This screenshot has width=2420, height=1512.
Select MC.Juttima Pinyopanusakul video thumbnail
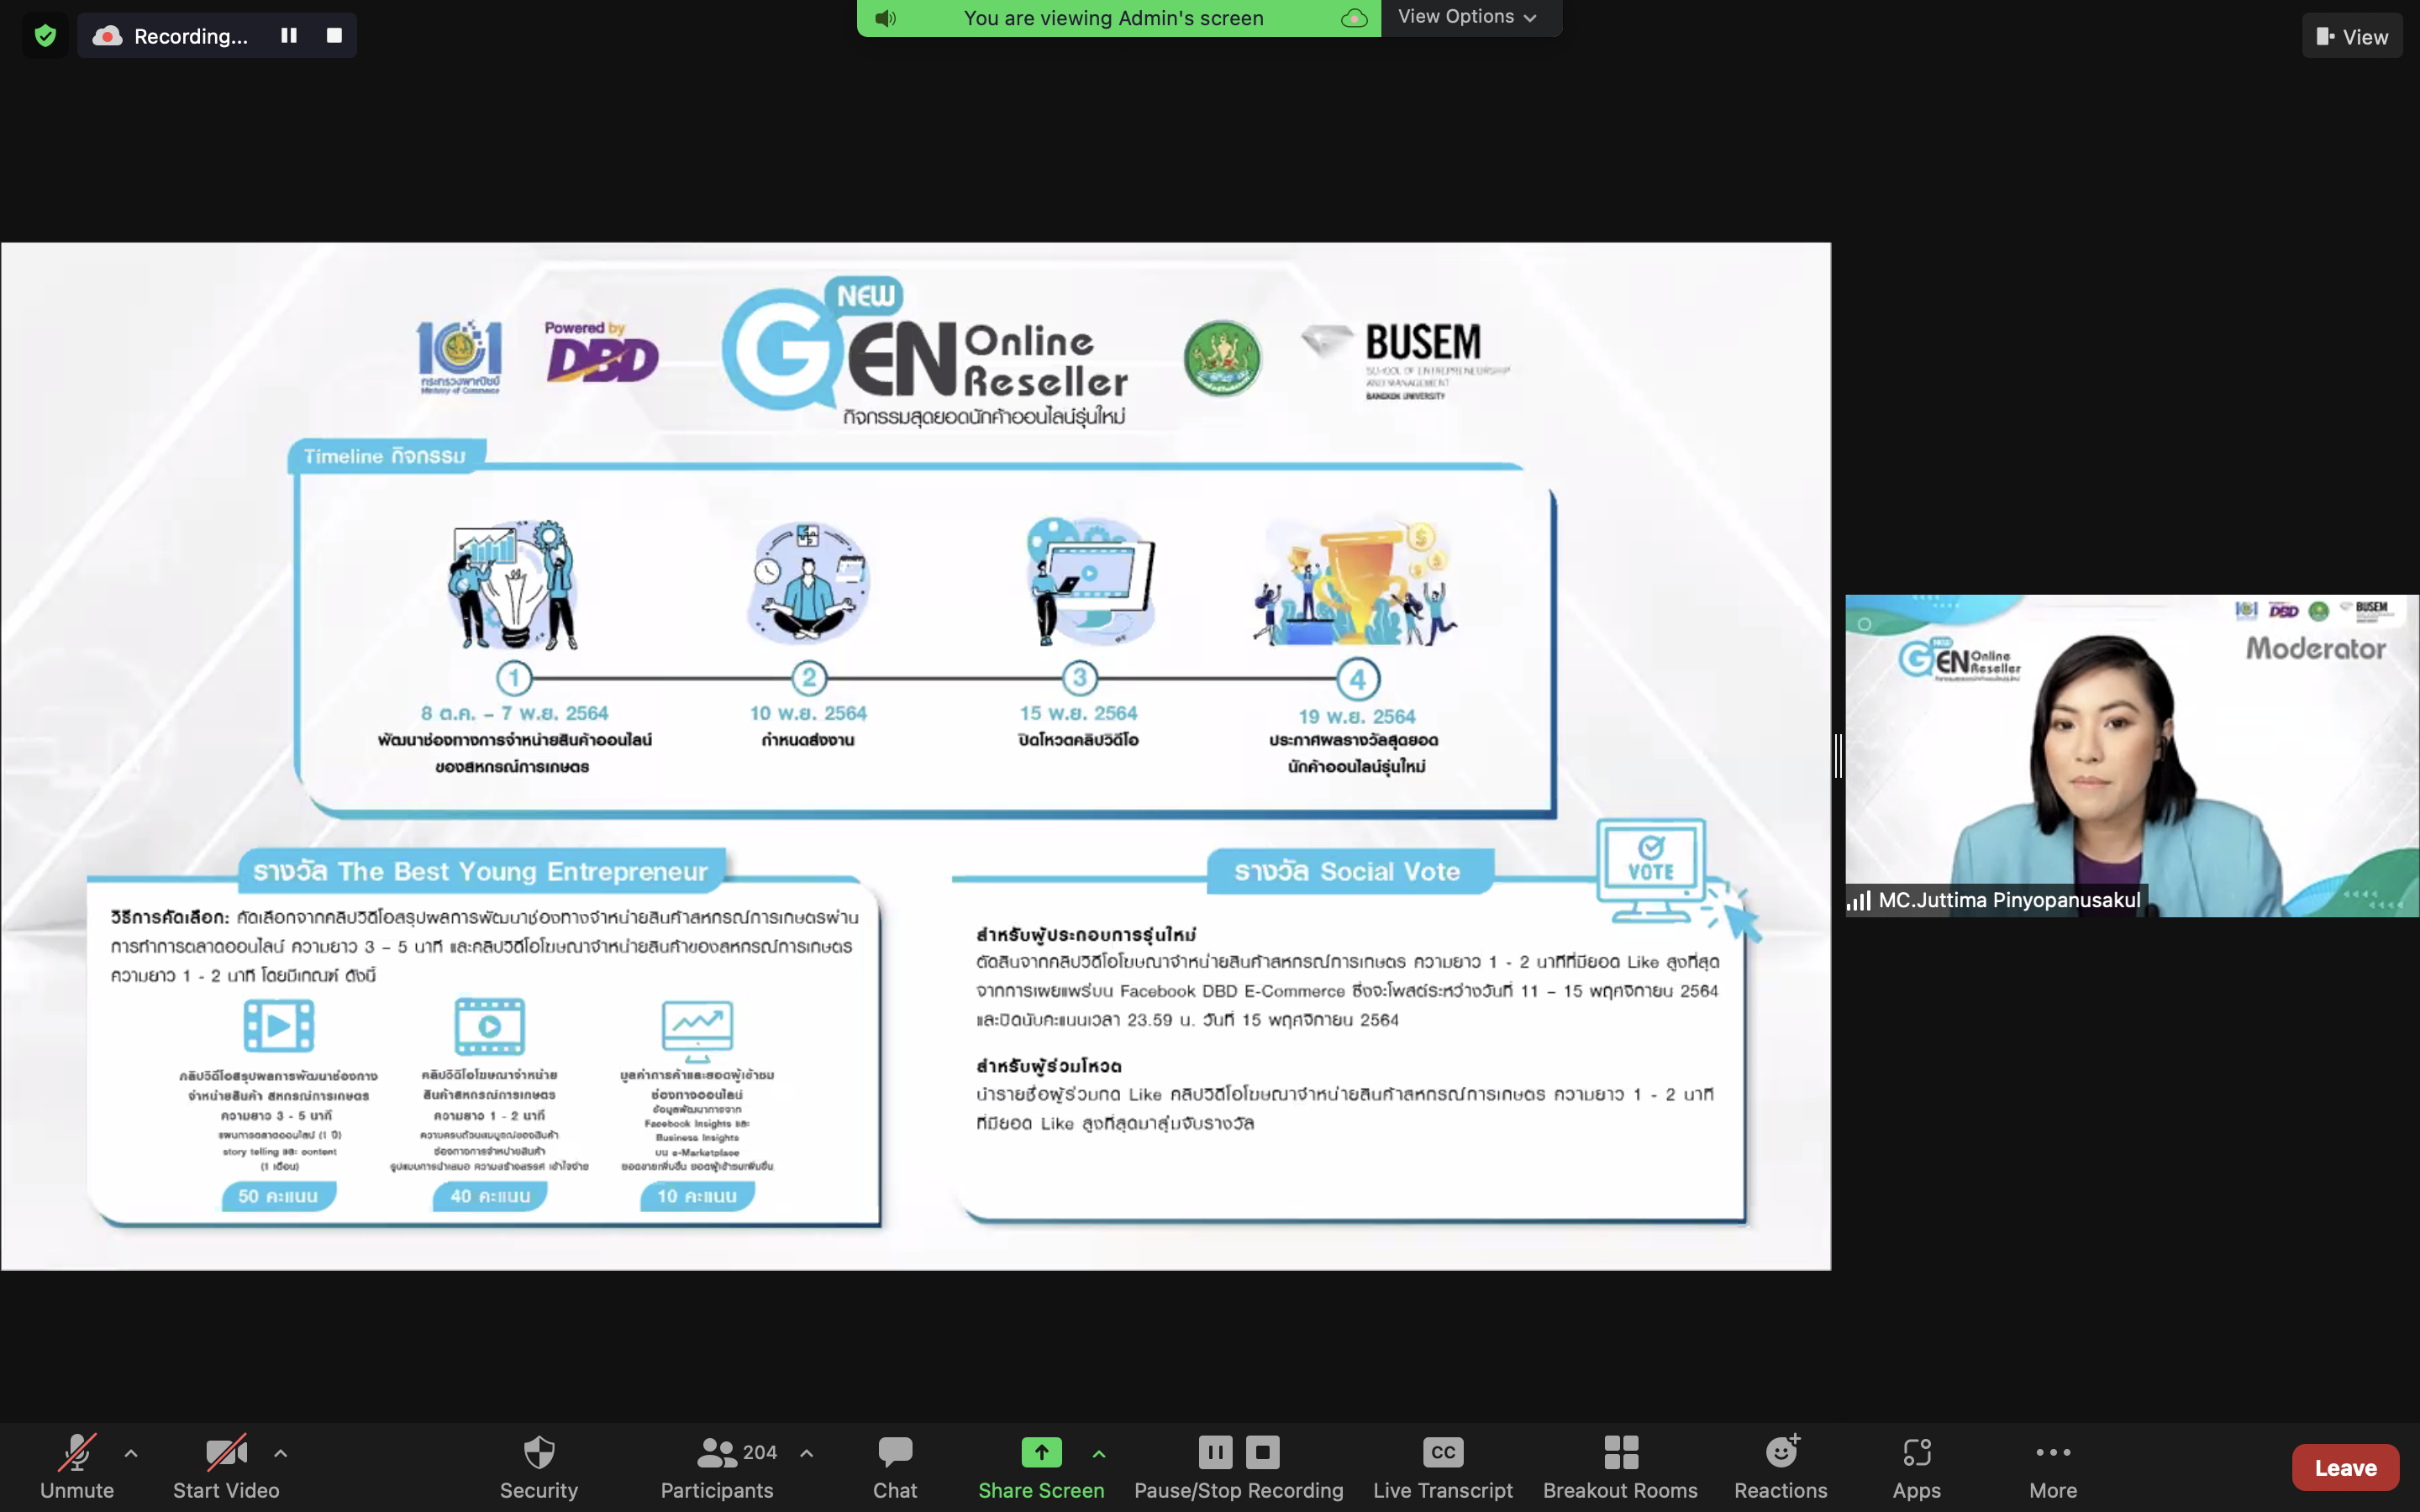pyautogui.click(x=2131, y=755)
